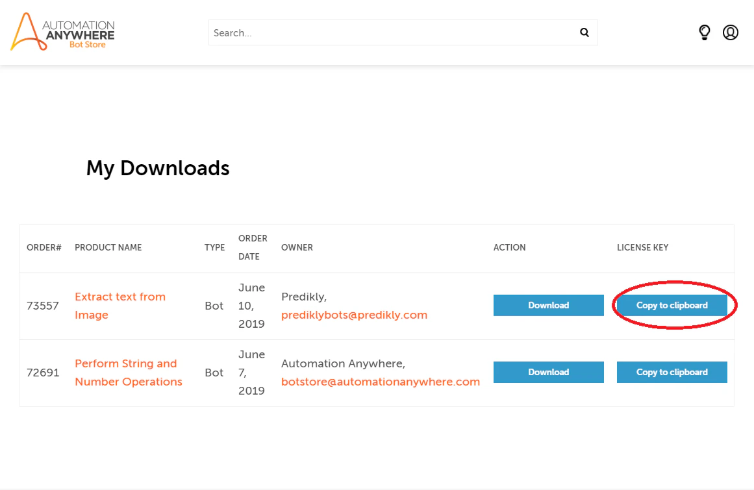Click the ACTION column header

click(x=510, y=247)
